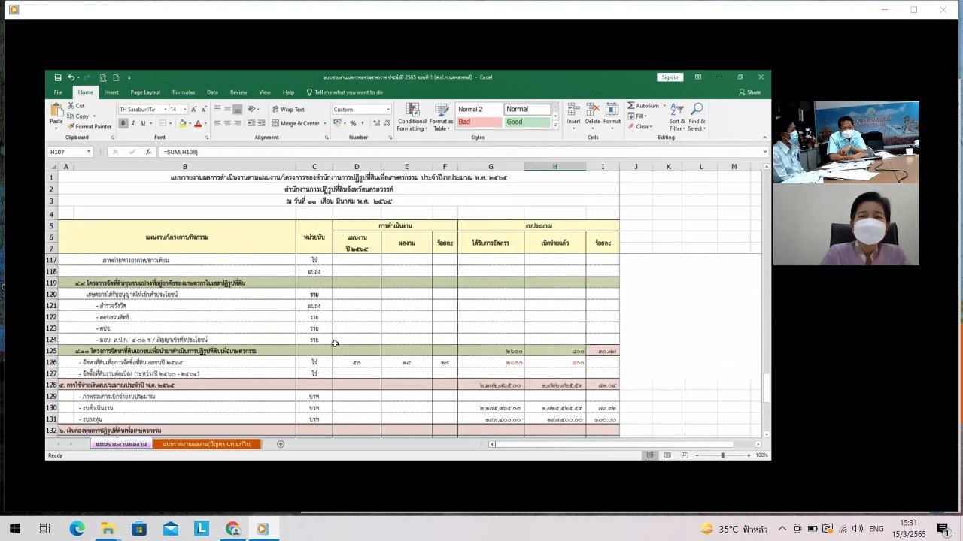Image resolution: width=963 pixels, height=541 pixels.
Task: Click the Borders icon in Font group
Action: click(x=162, y=123)
